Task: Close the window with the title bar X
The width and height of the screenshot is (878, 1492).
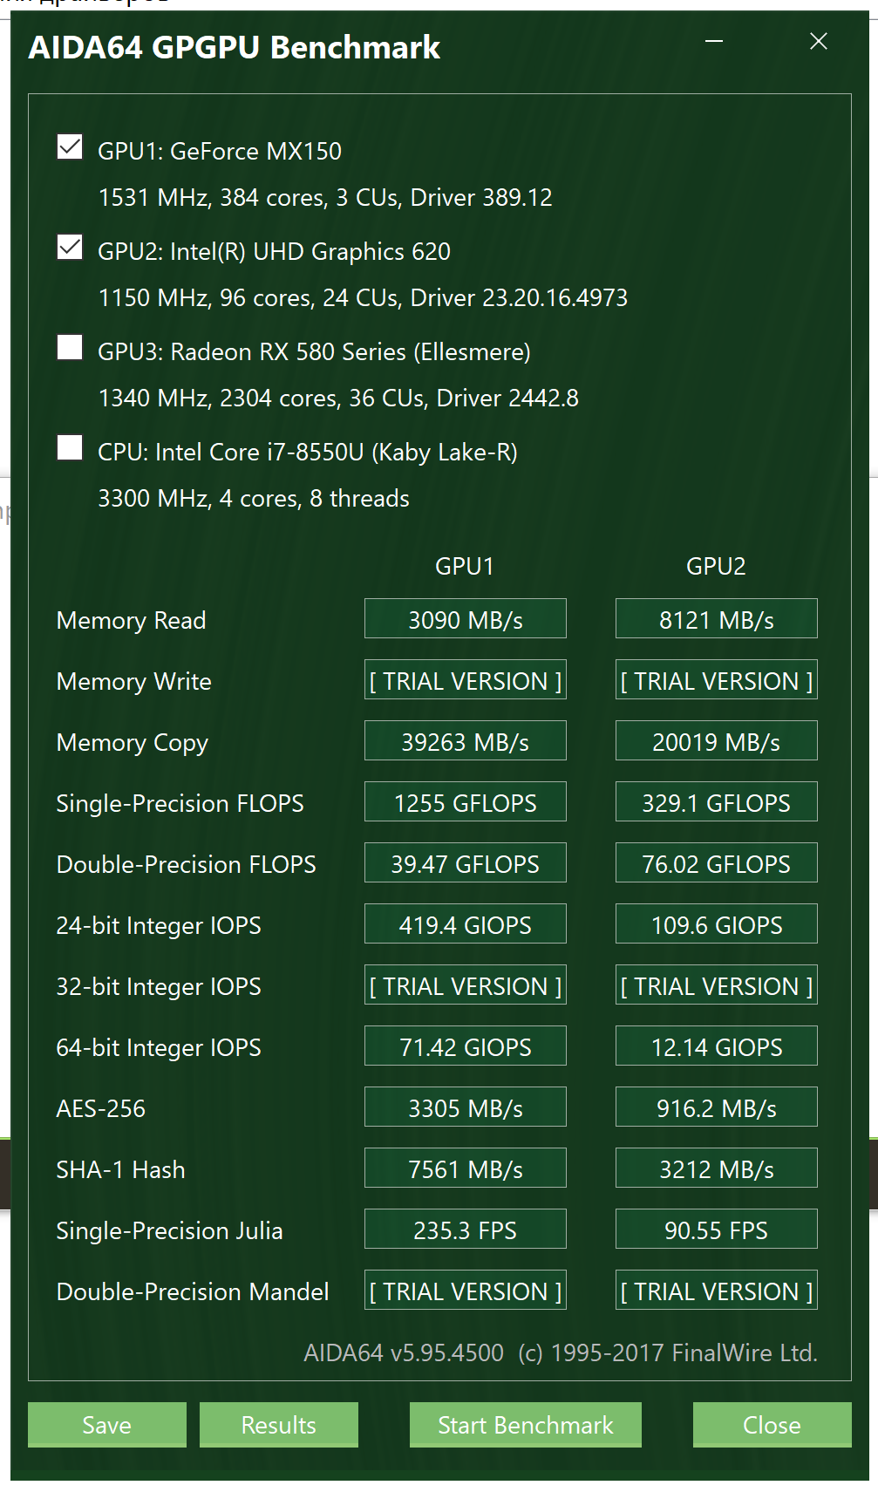Action: [x=819, y=41]
